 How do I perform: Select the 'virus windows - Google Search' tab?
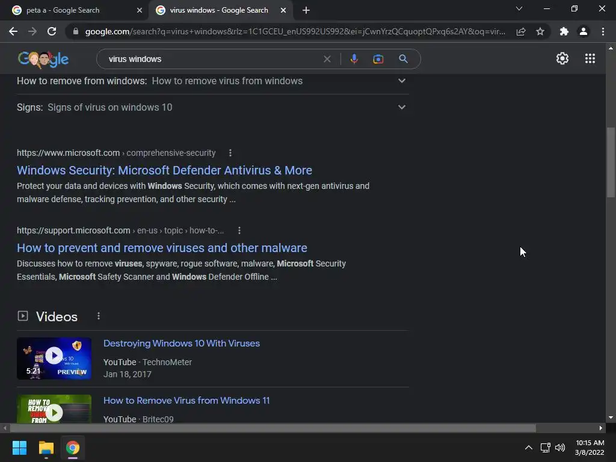pyautogui.click(x=219, y=10)
